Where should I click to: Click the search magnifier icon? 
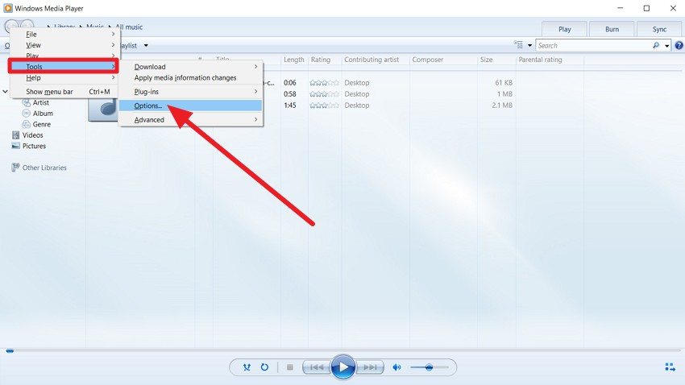[656, 45]
